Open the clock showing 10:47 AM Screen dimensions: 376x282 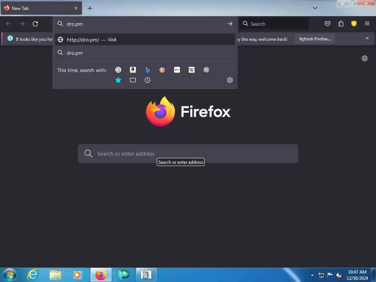click(357, 275)
